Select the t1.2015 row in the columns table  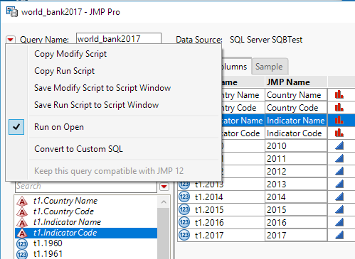click(x=266, y=210)
